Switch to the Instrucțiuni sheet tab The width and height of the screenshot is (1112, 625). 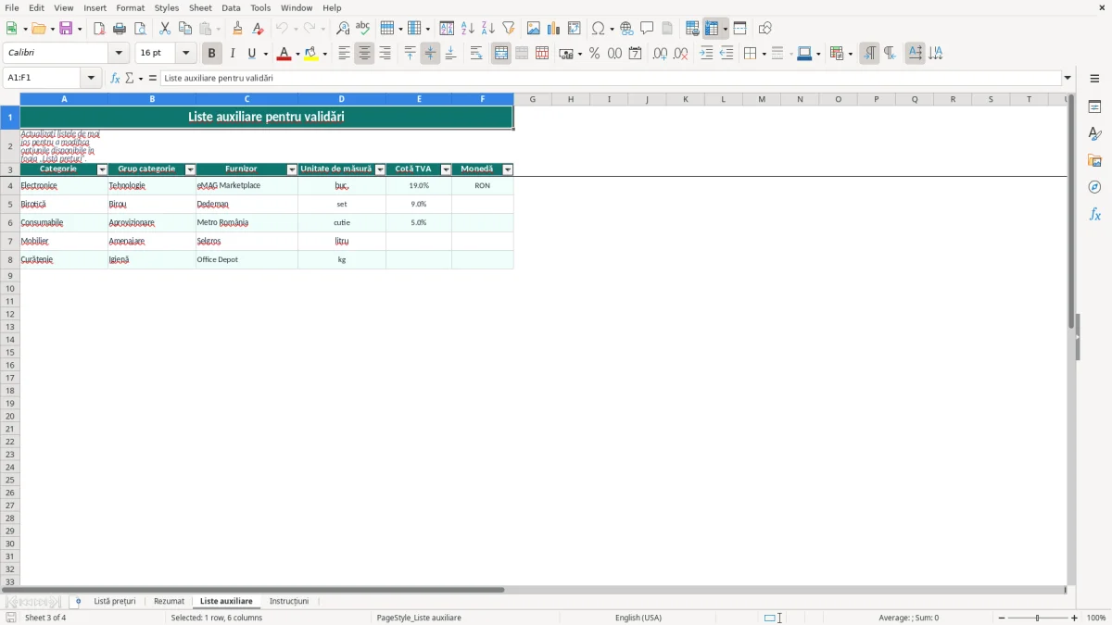click(289, 602)
